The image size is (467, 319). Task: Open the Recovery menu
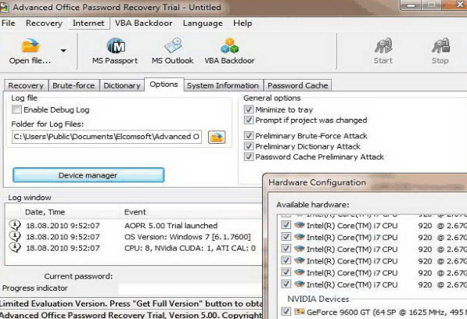click(44, 23)
